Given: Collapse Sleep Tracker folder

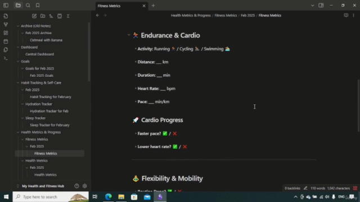Looking at the screenshot, I should [x=22, y=118].
